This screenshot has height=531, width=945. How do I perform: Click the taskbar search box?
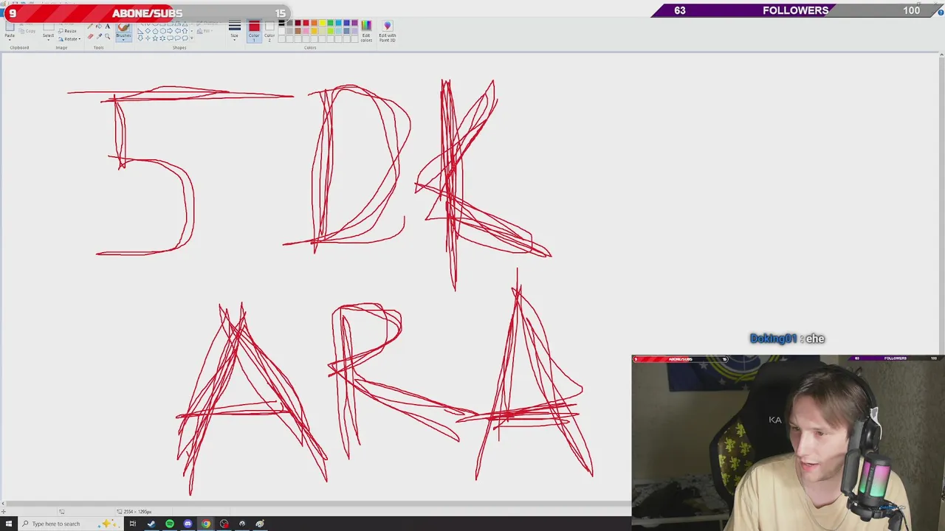click(x=70, y=524)
